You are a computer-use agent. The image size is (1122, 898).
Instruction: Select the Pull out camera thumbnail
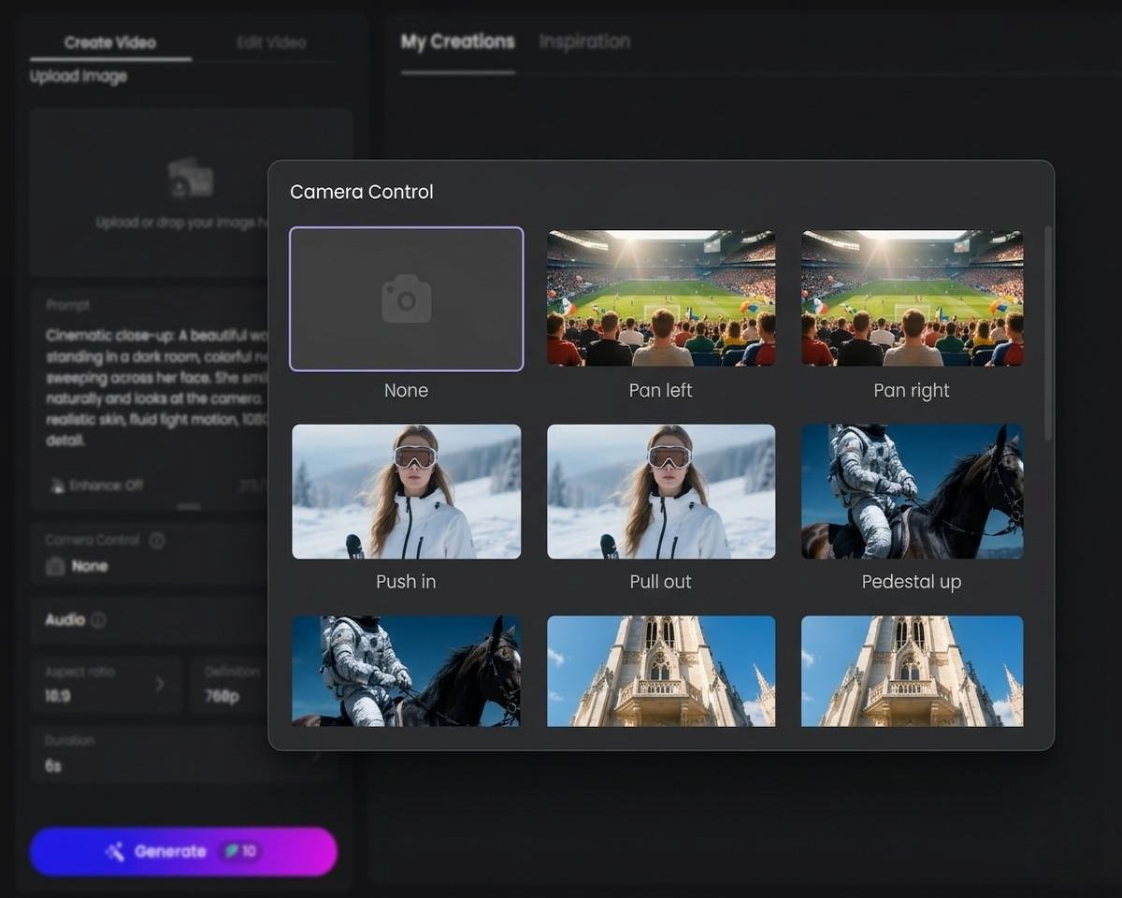[660, 490]
